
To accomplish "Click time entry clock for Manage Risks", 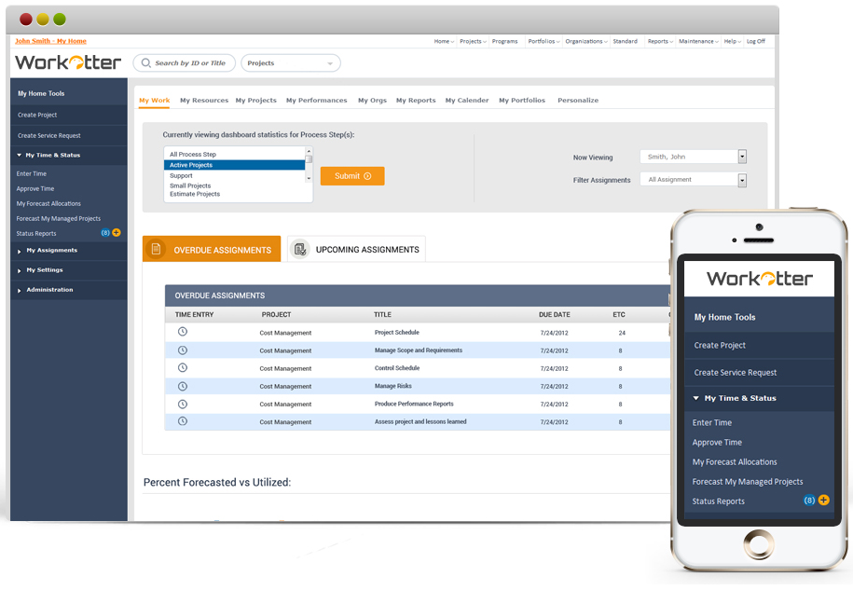I will coord(183,386).
